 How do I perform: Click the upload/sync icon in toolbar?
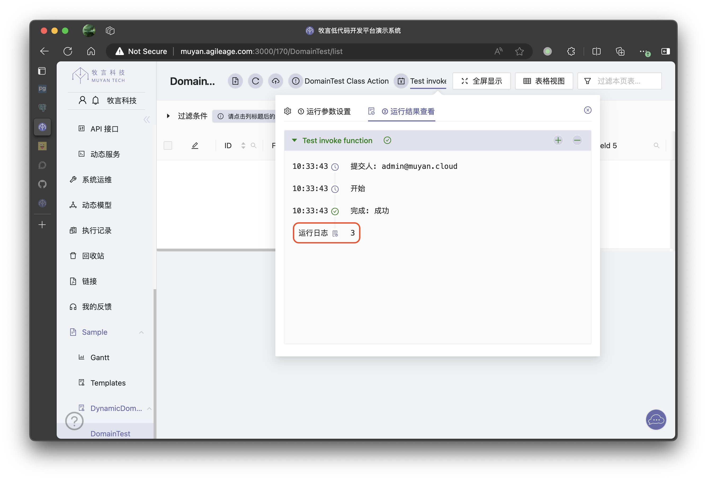[275, 81]
